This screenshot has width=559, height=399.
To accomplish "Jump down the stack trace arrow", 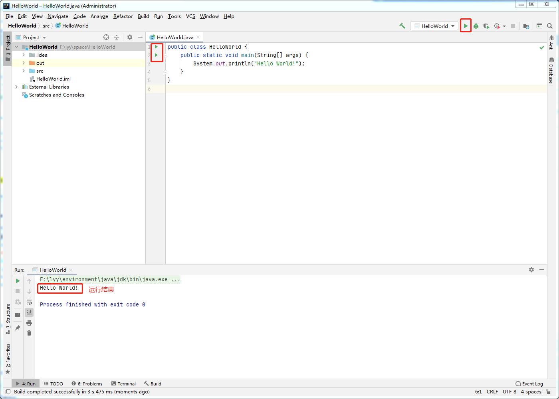I will point(29,292).
